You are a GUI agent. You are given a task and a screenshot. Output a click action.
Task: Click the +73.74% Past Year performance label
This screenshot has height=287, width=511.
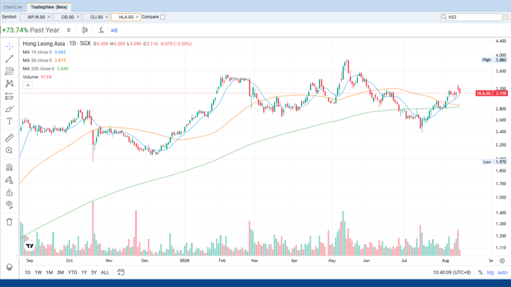coord(31,30)
